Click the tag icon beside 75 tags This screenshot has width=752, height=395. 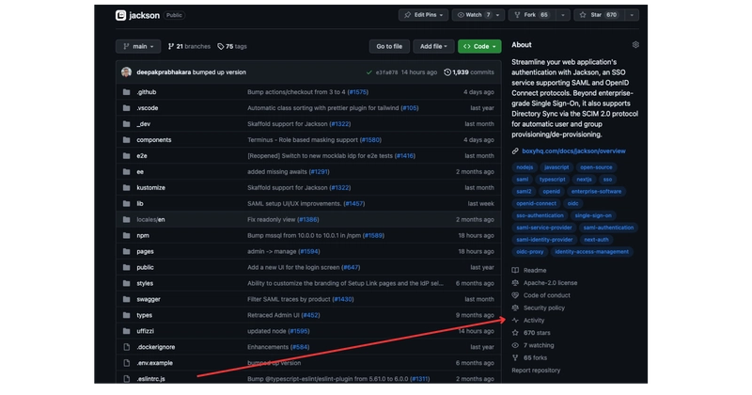pos(221,47)
